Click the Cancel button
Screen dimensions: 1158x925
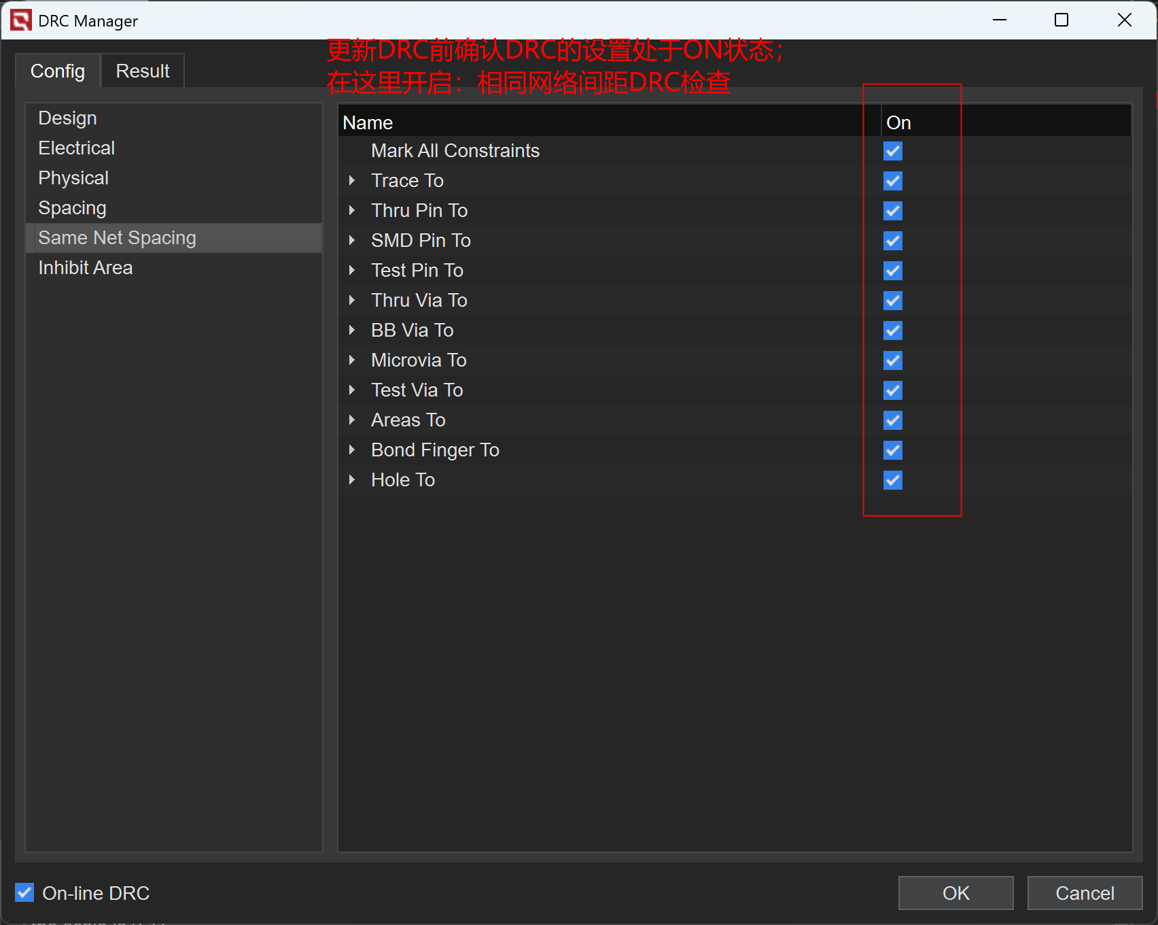point(1085,893)
